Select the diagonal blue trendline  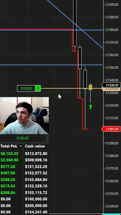coord(75,24)
